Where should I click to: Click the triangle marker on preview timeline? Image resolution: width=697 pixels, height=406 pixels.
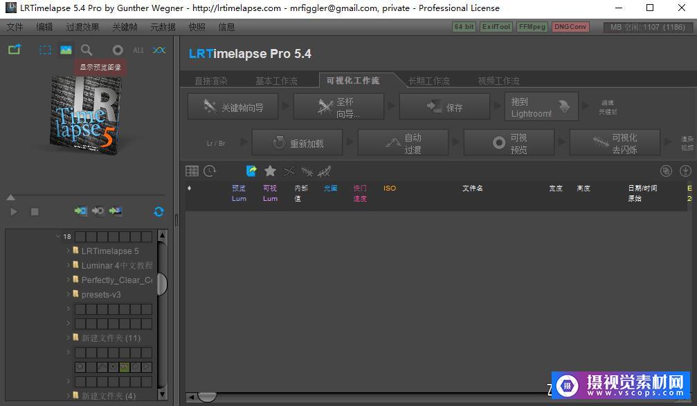pos(10,197)
